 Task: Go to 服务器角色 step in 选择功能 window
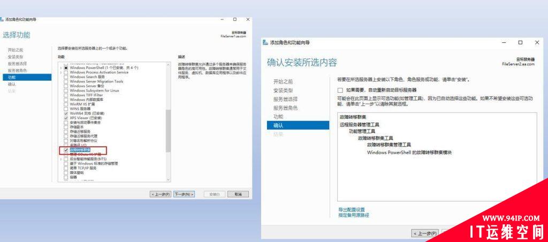(17, 70)
